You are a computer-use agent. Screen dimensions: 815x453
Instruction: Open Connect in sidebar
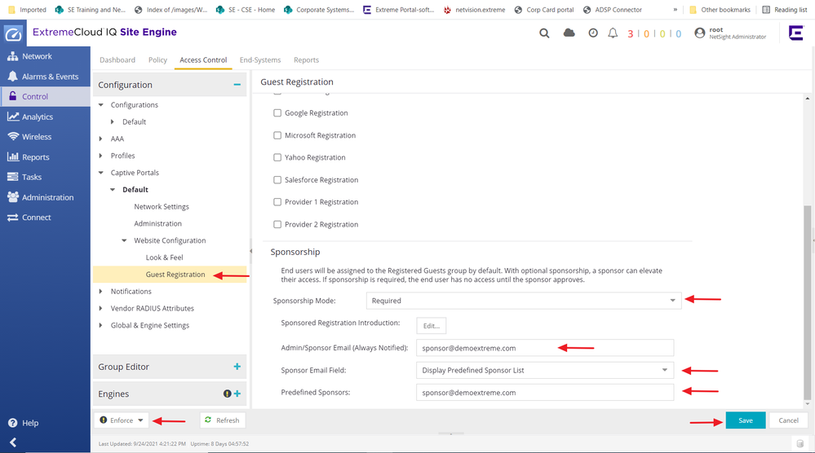pos(45,218)
